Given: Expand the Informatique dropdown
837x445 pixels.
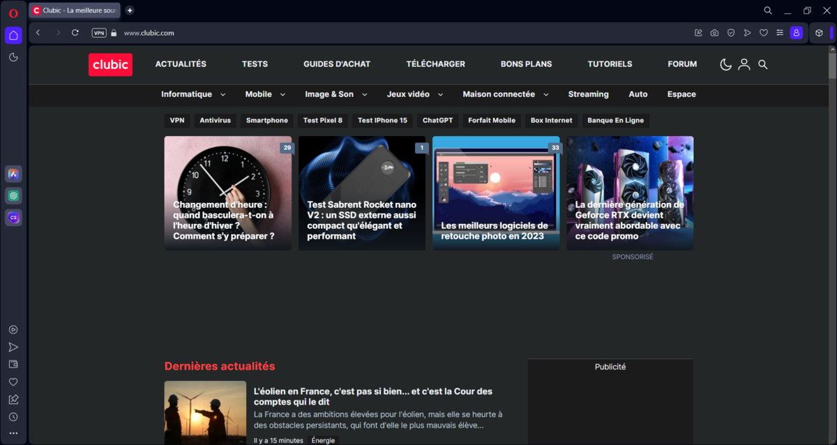Looking at the screenshot, I should (x=194, y=94).
